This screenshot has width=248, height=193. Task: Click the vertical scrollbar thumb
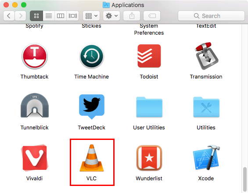pos(245,179)
